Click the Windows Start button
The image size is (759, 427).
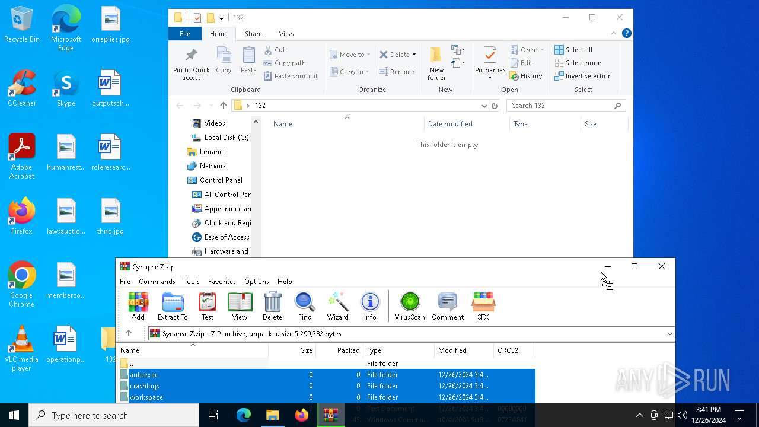[14, 415]
